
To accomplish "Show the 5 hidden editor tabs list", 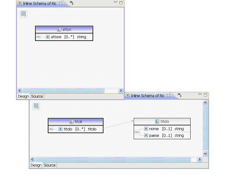I will click(71, 3).
